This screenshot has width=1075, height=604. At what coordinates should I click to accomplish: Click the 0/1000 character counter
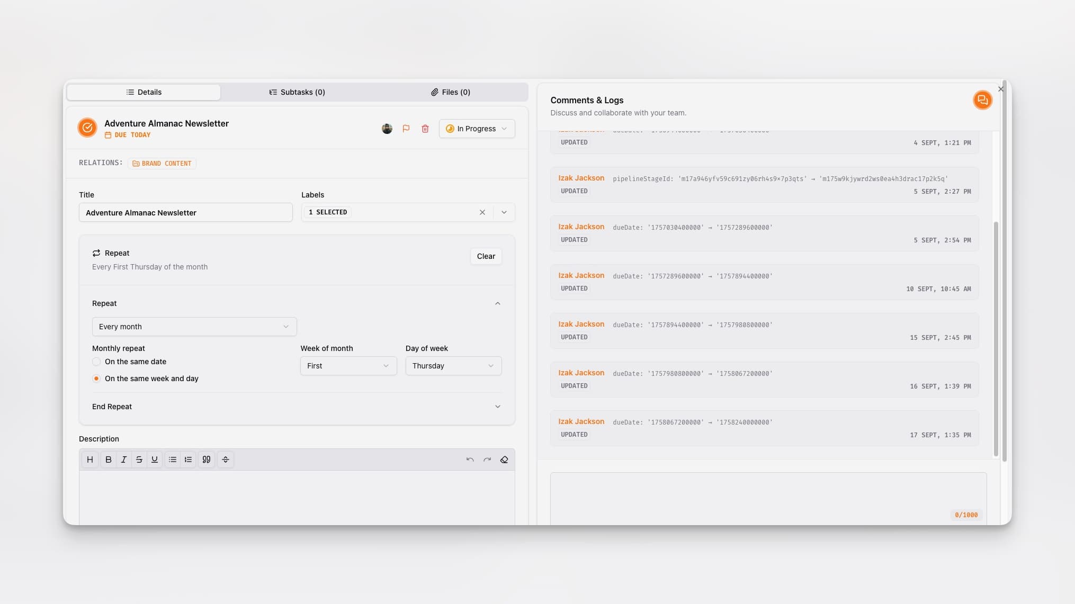(x=966, y=515)
